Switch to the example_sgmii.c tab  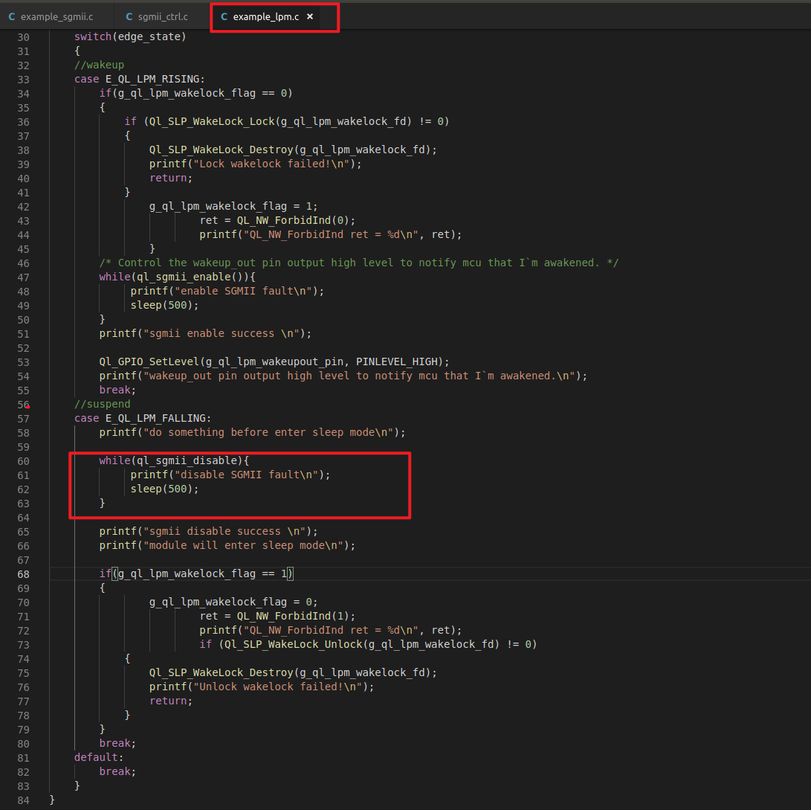pyautogui.click(x=56, y=16)
